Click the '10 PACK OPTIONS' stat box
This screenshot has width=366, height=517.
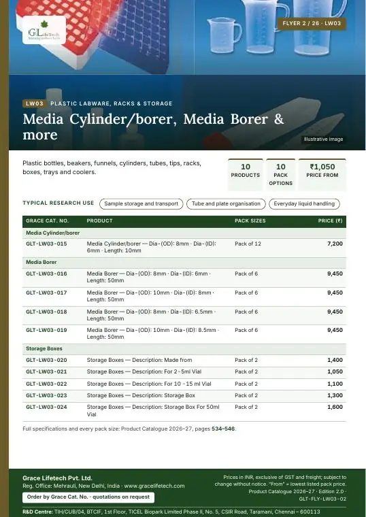[280, 174]
